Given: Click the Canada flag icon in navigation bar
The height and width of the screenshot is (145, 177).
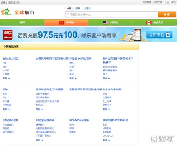Looking at the screenshot, I should pyautogui.click(x=149, y=22).
